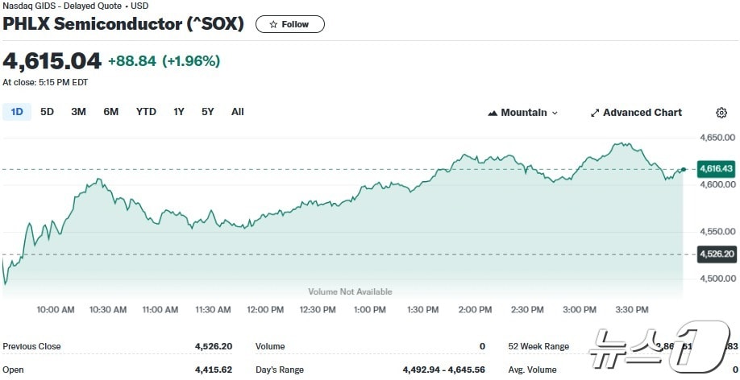The image size is (740, 380).
Task: Click the chart line end point dot
Action: click(684, 169)
